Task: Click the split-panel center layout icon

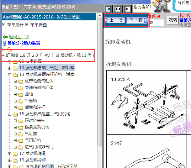Action: [x=118, y=9]
